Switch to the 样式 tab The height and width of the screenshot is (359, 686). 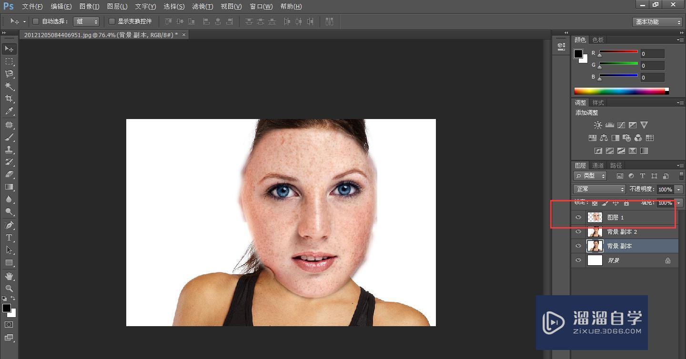pyautogui.click(x=598, y=102)
